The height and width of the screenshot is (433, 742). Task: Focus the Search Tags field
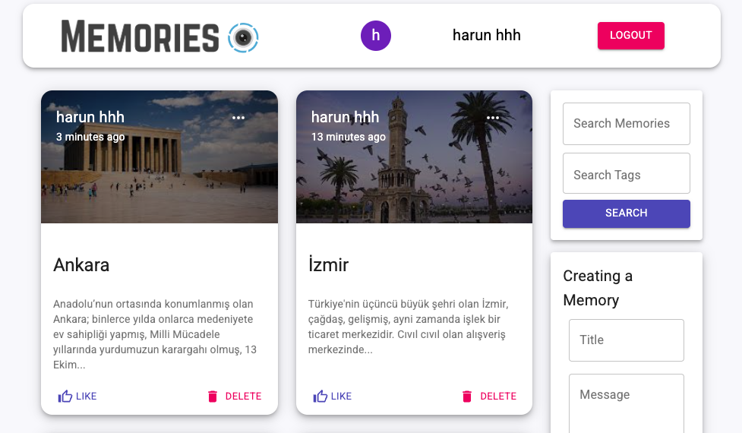pyautogui.click(x=626, y=174)
